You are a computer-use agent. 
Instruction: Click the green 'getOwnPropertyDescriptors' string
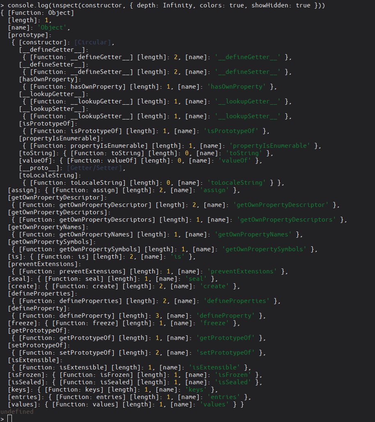286,220
